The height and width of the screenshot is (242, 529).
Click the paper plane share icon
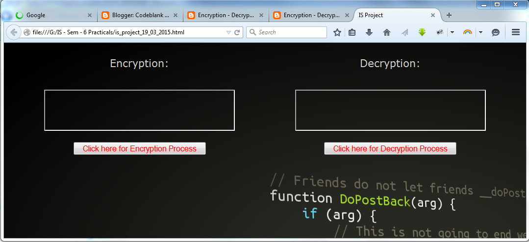(405, 32)
